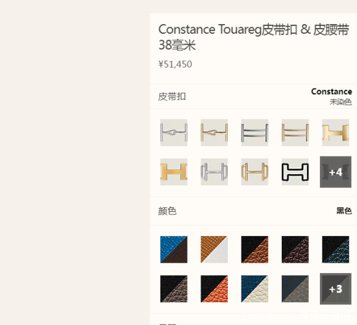
Task: Select black and orange leather swatch
Action: (x=214, y=289)
